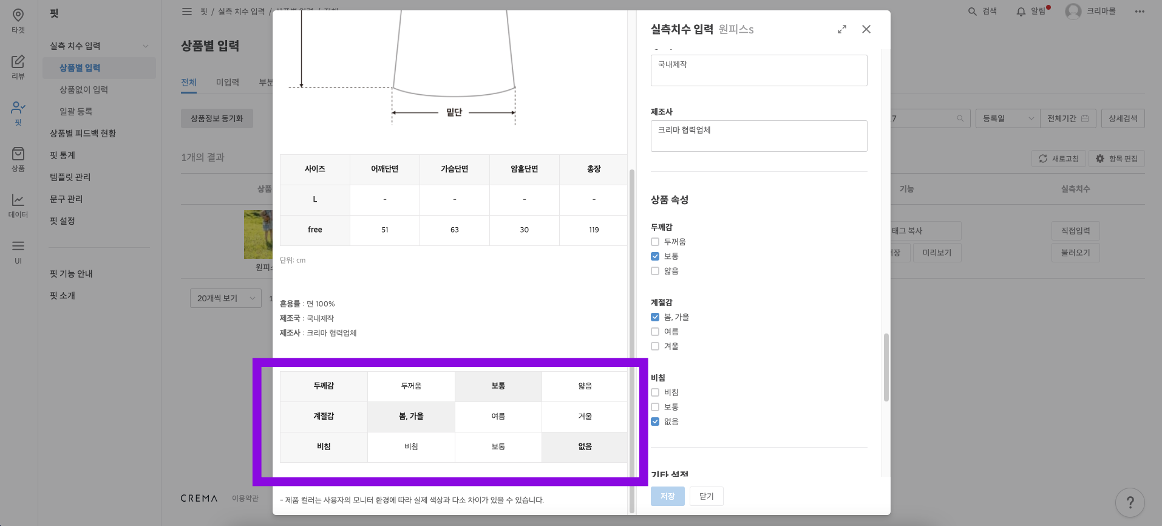Viewport: 1162px width, 526px height.
Task: Click the 미리보기 button
Action: 937,253
